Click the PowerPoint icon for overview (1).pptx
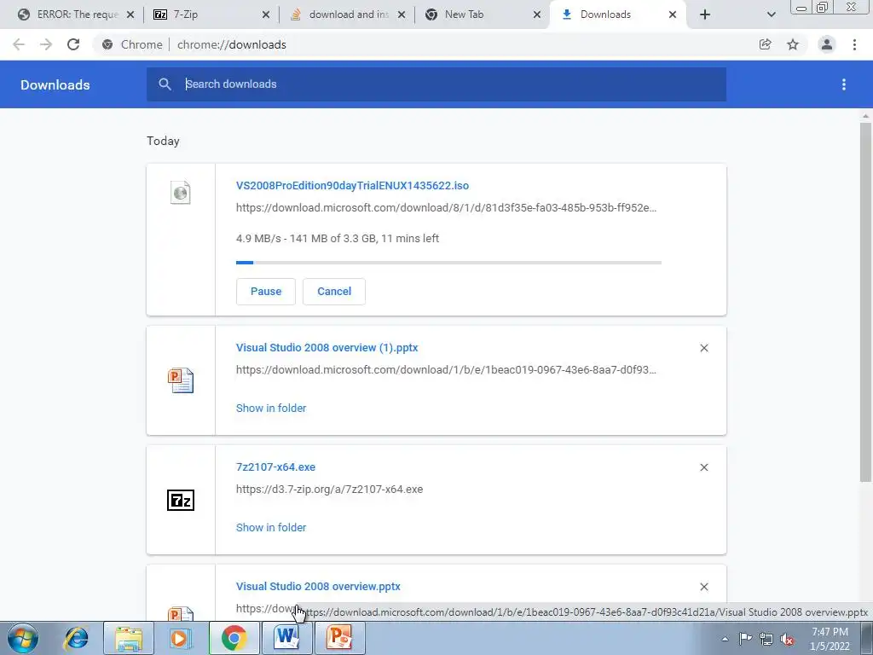Screen dimensions: 873x655 181,380
